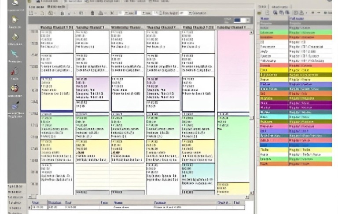Open the red clock-face icon in the gray sidebar
Image resolution: width=338 pixels, height=214 pixels.
click(15, 88)
